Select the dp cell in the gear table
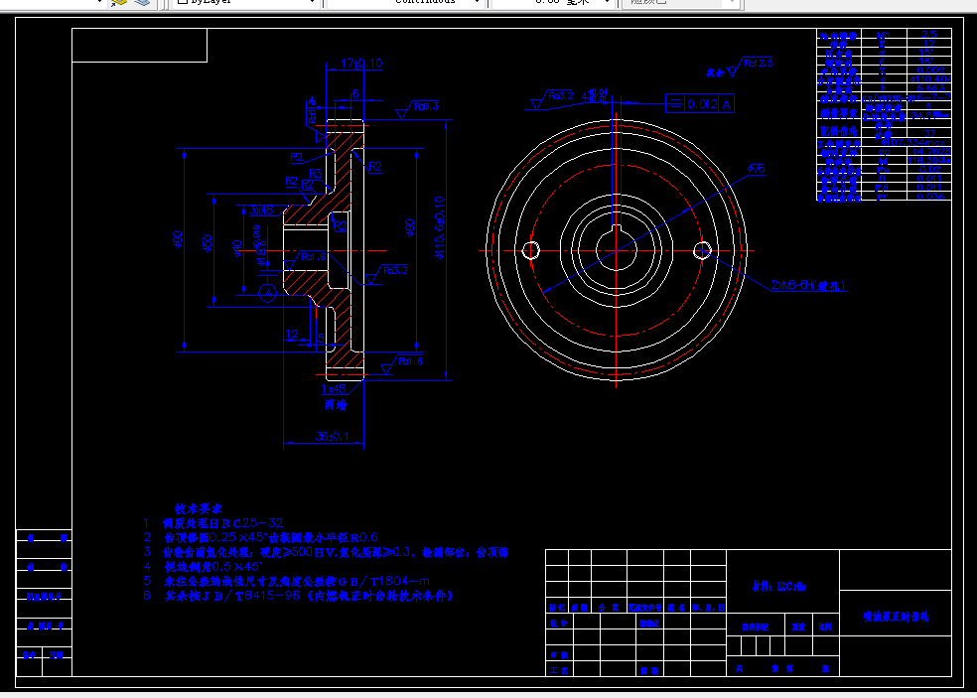The height and width of the screenshot is (698, 977). tap(884, 152)
